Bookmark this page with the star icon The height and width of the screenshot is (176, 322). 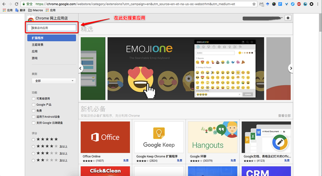tap(254, 4)
